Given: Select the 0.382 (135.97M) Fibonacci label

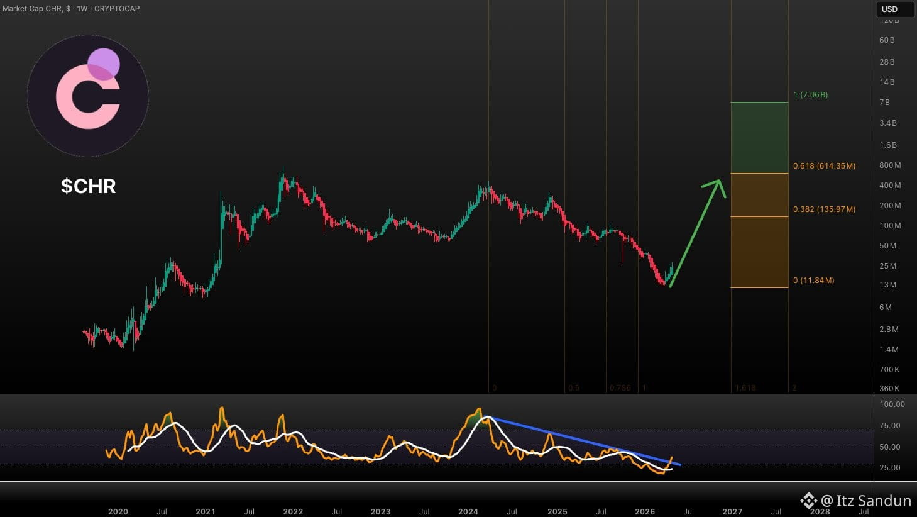Looking at the screenshot, I should point(824,209).
